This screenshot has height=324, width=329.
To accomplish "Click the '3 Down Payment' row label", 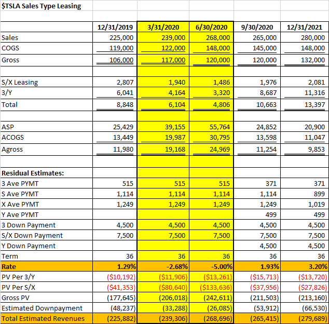I will click(29, 225).
